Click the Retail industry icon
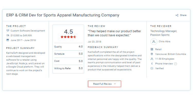The image size is (193, 99). click(x=152, y=49)
